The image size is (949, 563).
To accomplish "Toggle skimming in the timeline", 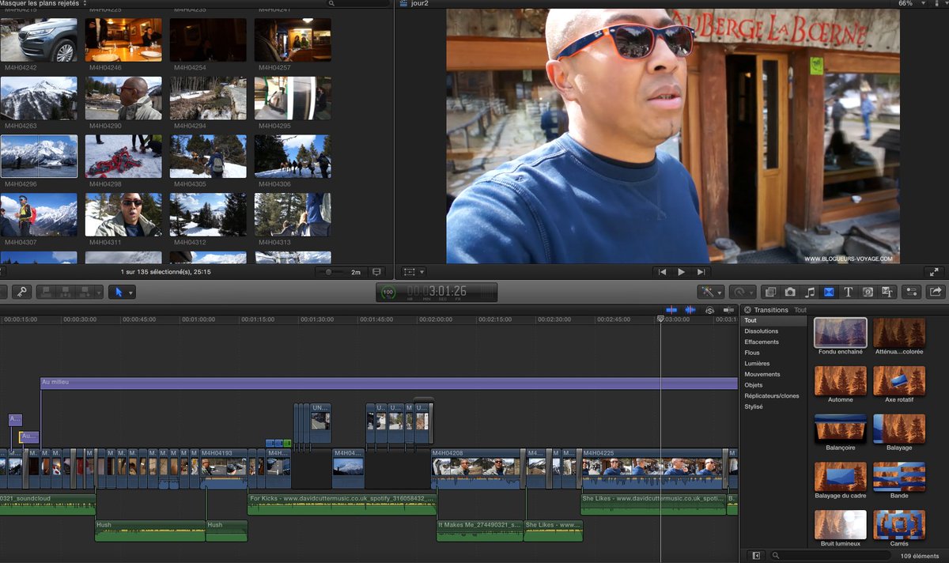I will pyautogui.click(x=672, y=310).
